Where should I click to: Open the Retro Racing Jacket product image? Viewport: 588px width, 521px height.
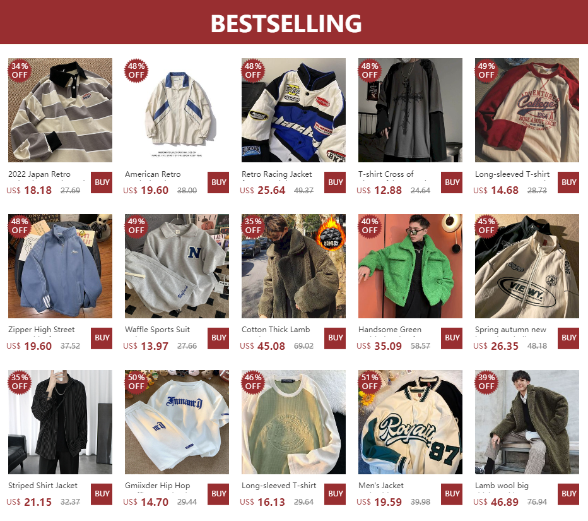293,110
